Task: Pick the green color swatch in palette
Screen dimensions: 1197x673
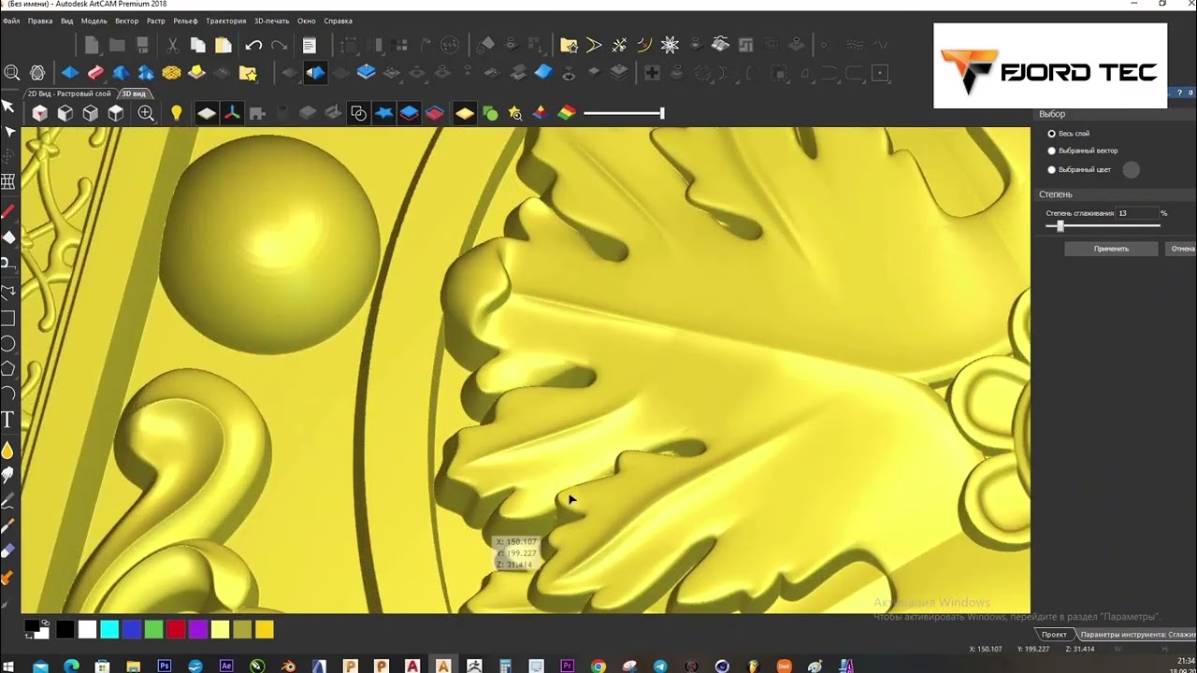Action: click(x=153, y=629)
